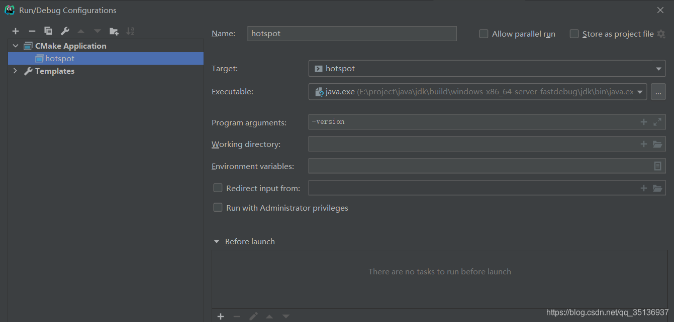674x322 pixels.
Task: Add a Before launch task
Action: coord(221,316)
